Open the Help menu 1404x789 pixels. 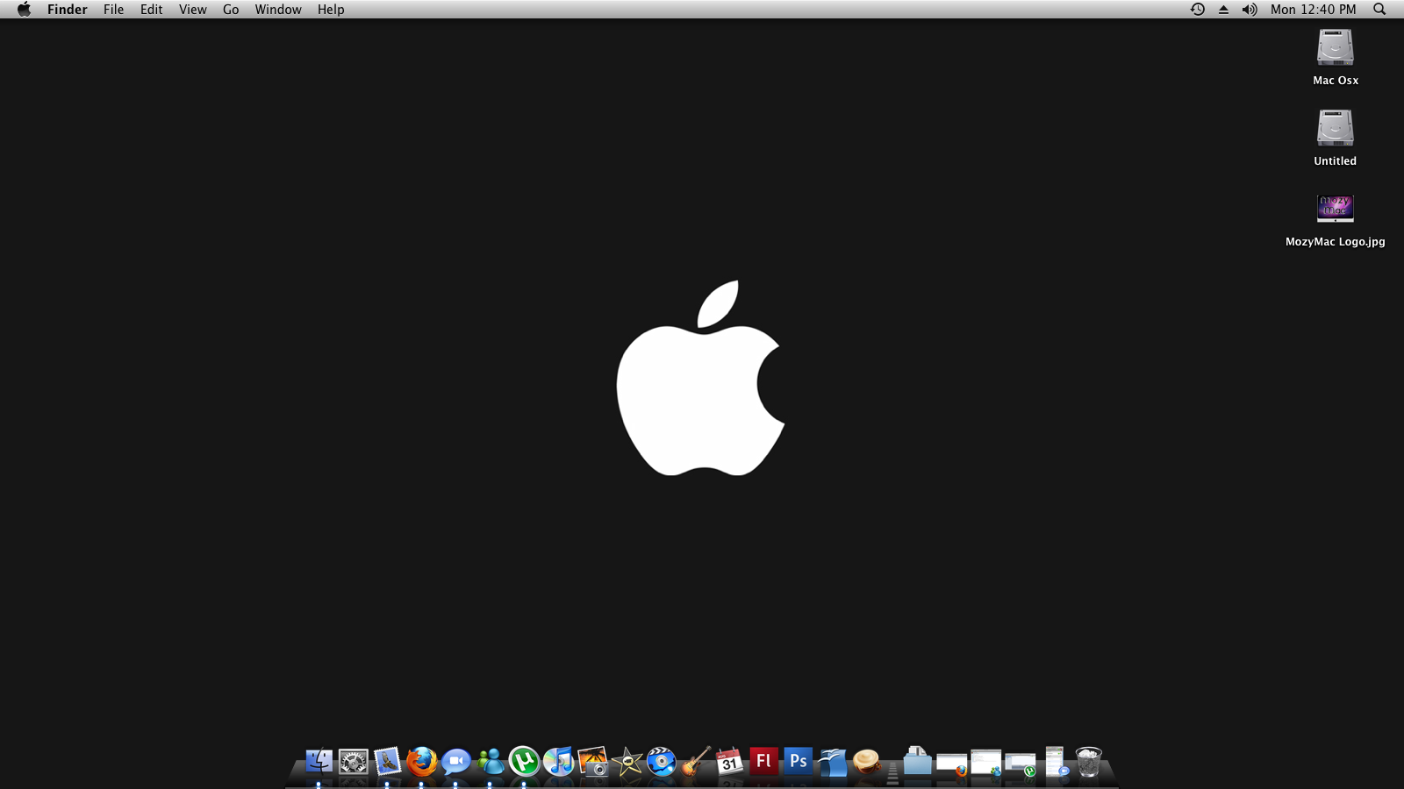click(331, 10)
